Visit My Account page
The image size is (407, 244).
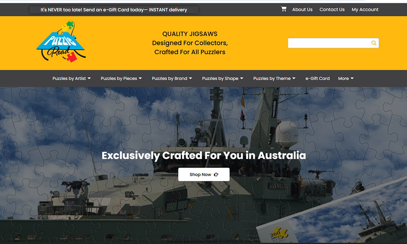[x=365, y=9]
